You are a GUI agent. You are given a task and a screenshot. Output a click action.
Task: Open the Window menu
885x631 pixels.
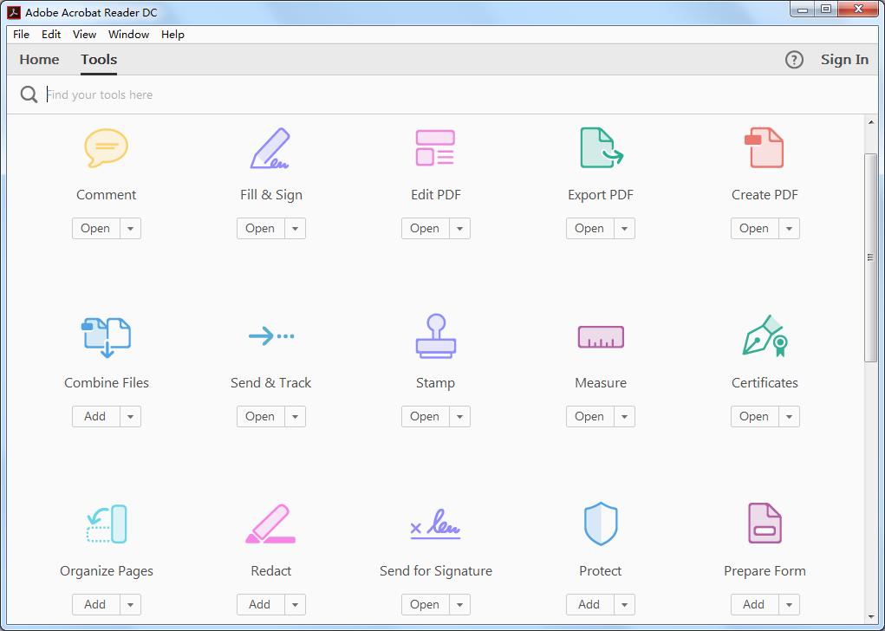128,35
